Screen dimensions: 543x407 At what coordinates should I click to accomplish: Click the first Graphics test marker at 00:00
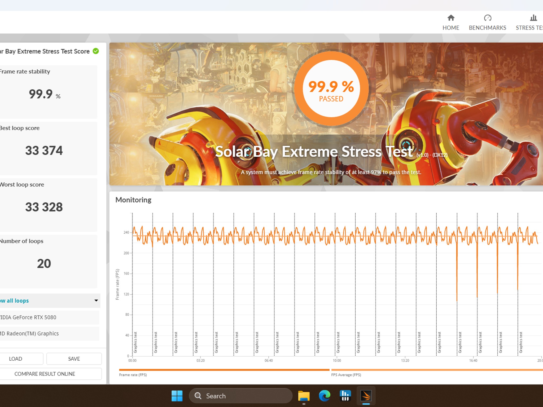coord(135,342)
